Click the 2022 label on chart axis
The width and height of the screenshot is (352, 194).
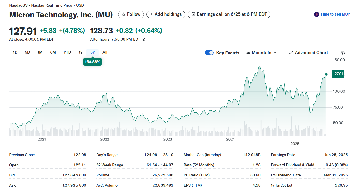point(105,139)
